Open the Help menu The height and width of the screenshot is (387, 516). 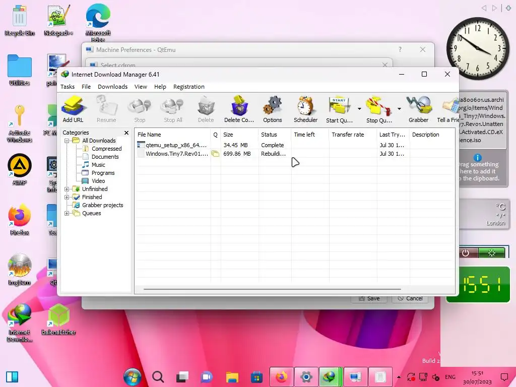click(x=160, y=87)
